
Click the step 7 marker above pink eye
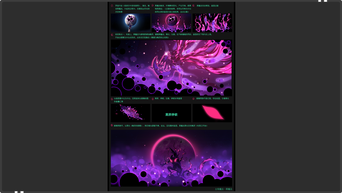click(x=193, y=99)
